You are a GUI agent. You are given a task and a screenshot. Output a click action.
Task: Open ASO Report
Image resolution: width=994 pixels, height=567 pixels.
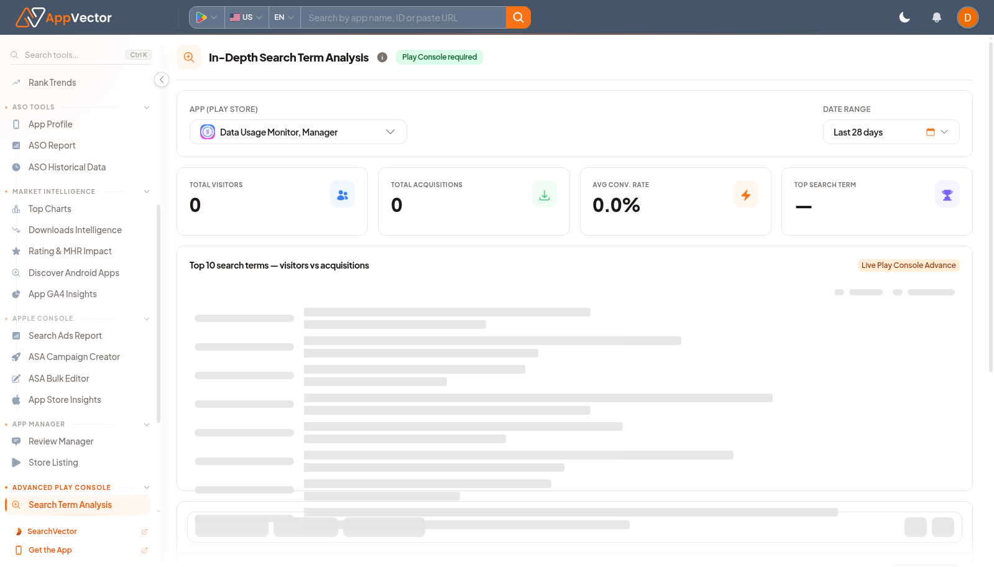point(52,145)
